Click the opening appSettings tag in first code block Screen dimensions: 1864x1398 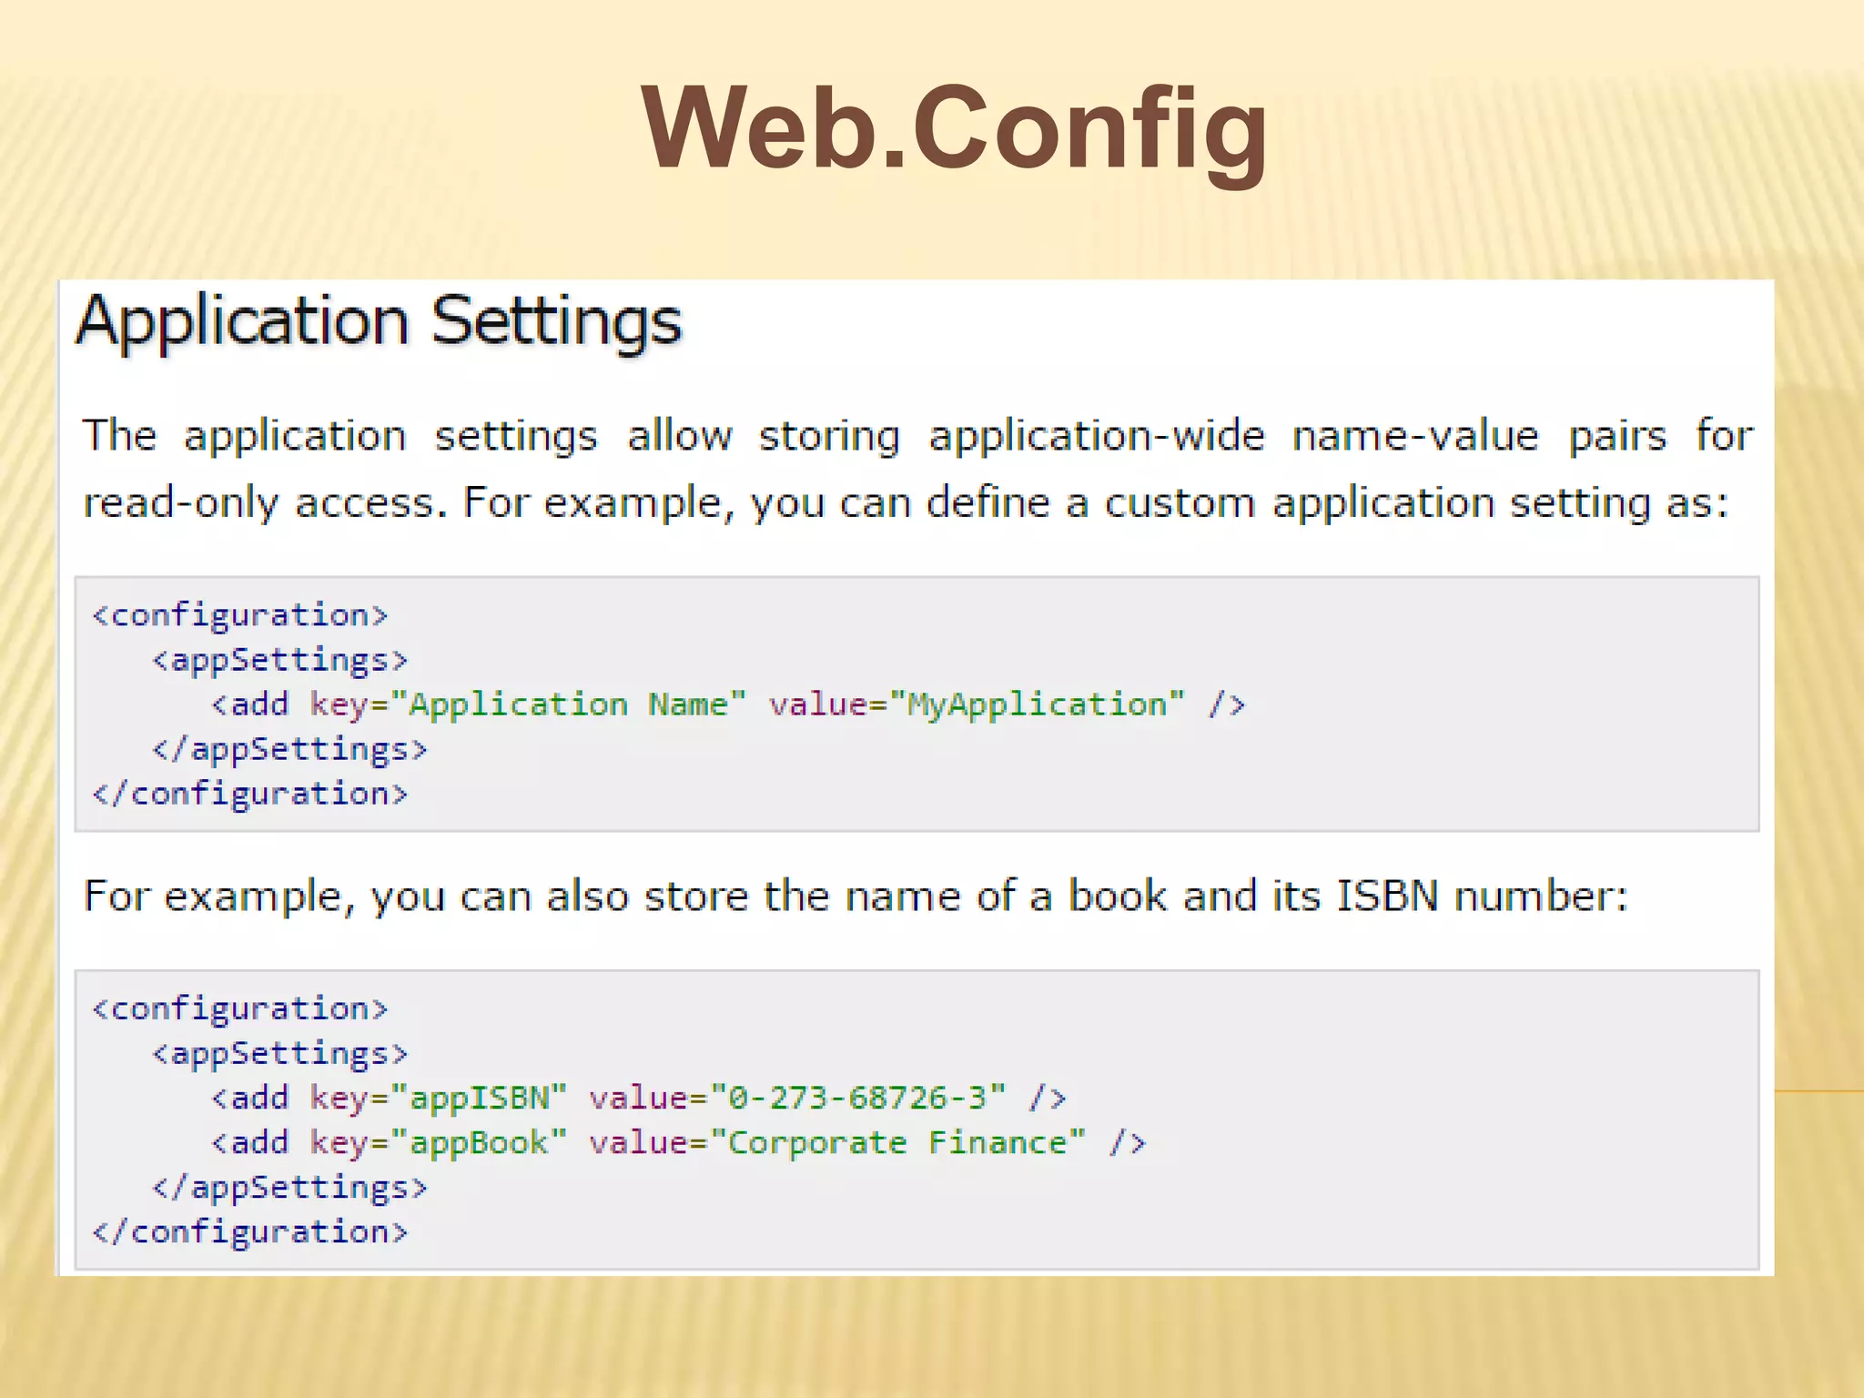point(280,660)
